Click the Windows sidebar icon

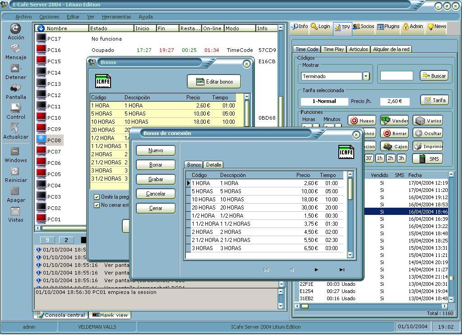(x=15, y=151)
